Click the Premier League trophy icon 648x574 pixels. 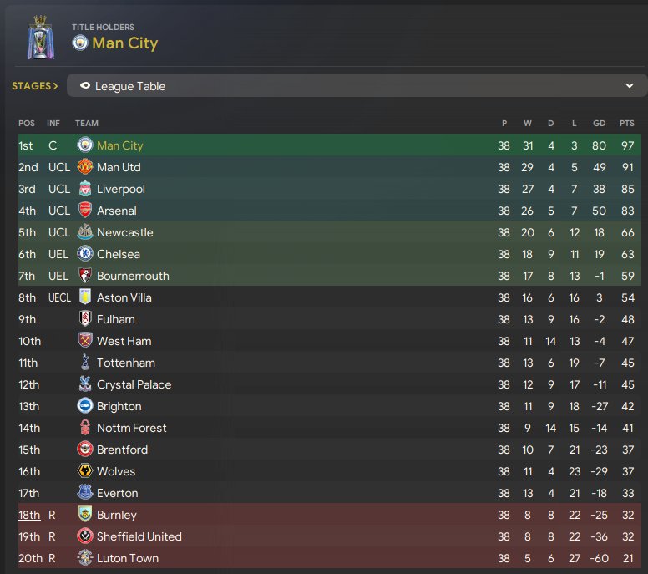click(41, 38)
